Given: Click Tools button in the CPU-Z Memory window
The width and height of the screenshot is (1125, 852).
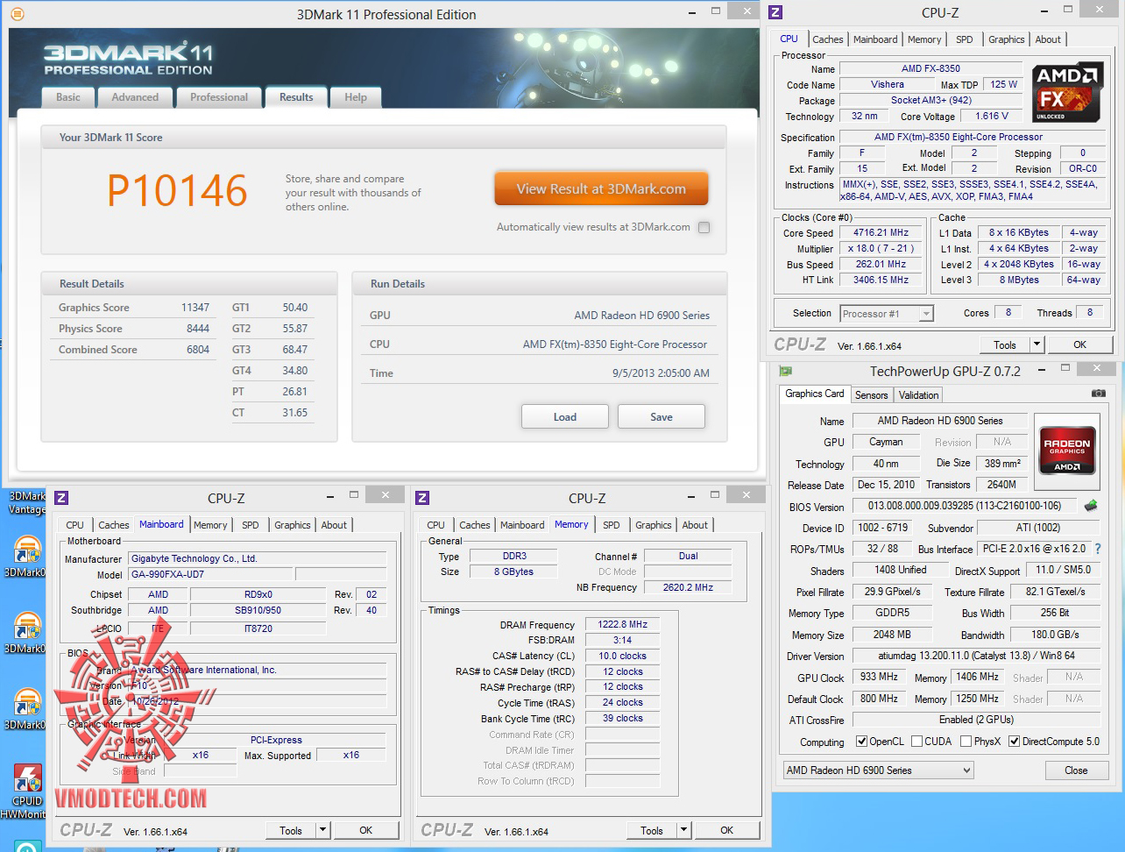Looking at the screenshot, I should tap(652, 830).
